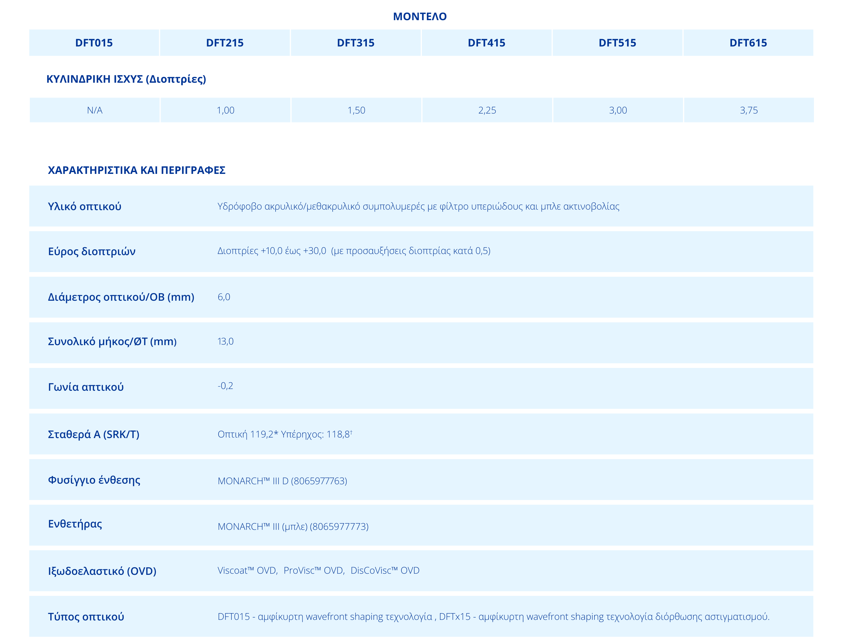Click the MONARCH III D (8065977763) text
This screenshot has width=842, height=640.
[282, 481]
